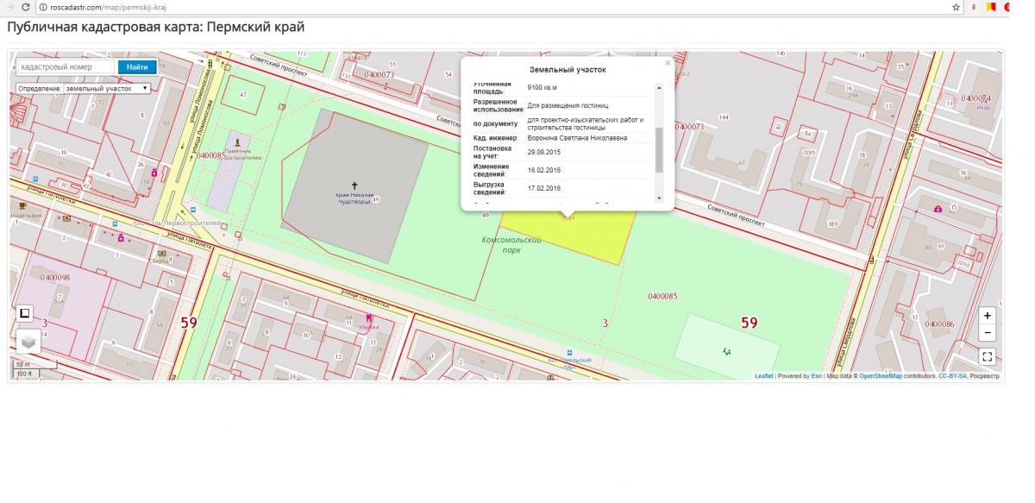Bookmark this page with the star
Viewport: 1035px width, 503px height.
(957, 7)
